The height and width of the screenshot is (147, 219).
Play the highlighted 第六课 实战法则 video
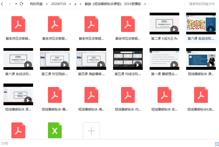(201, 24)
